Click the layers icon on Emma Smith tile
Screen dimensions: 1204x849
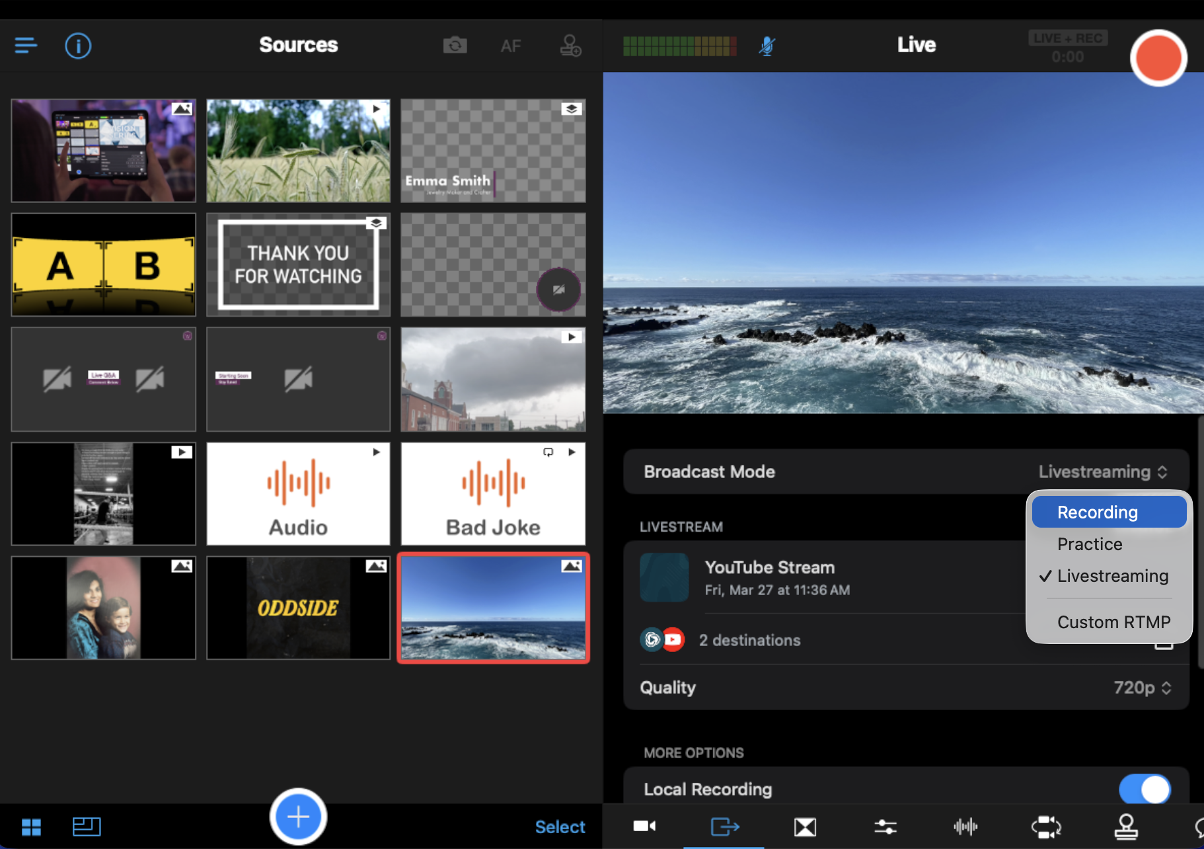click(572, 109)
